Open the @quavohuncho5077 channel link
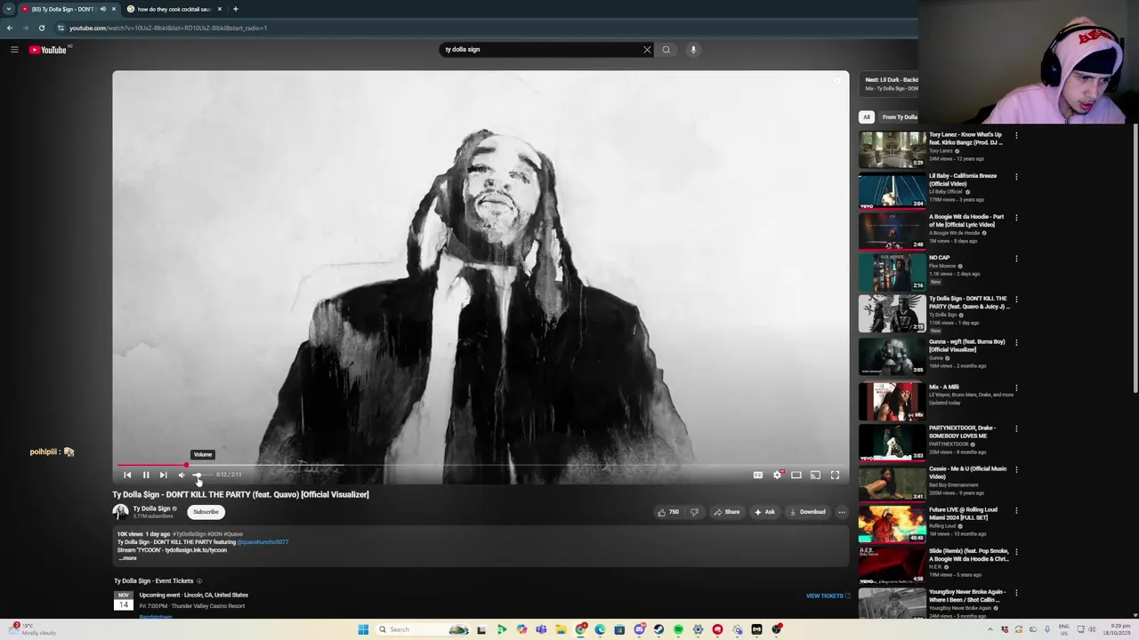The height and width of the screenshot is (640, 1139). point(263,542)
